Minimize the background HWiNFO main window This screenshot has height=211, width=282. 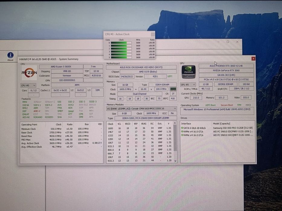[218, 42]
